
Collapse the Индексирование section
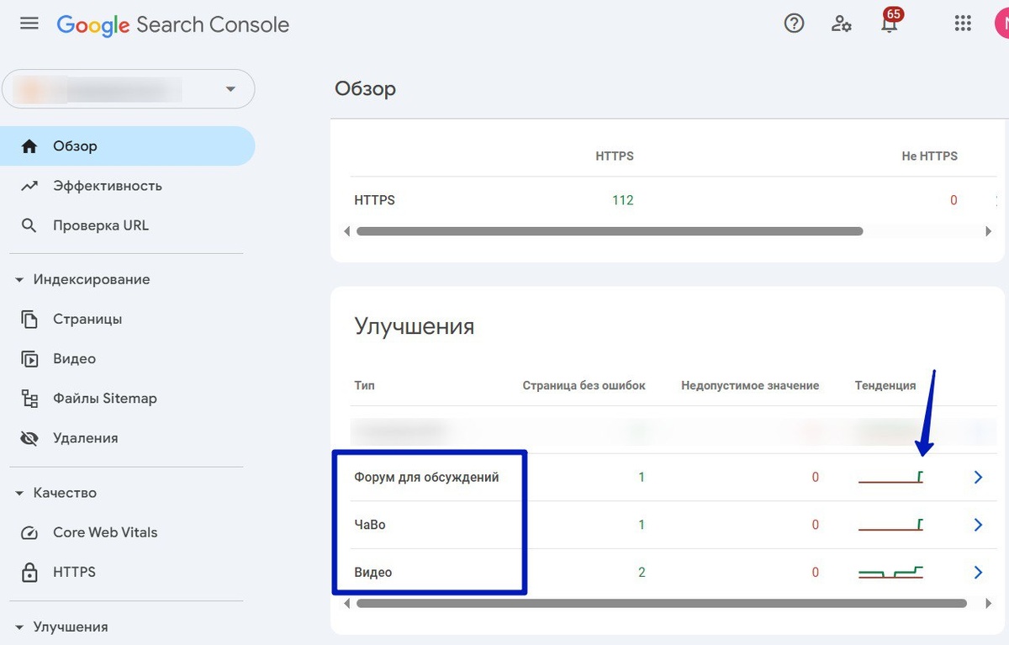tap(19, 280)
